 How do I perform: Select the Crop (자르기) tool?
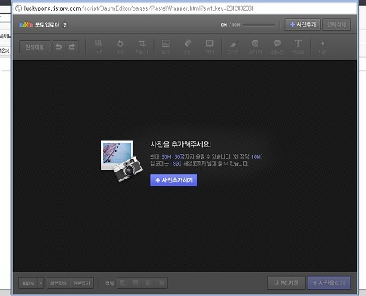(x=142, y=47)
